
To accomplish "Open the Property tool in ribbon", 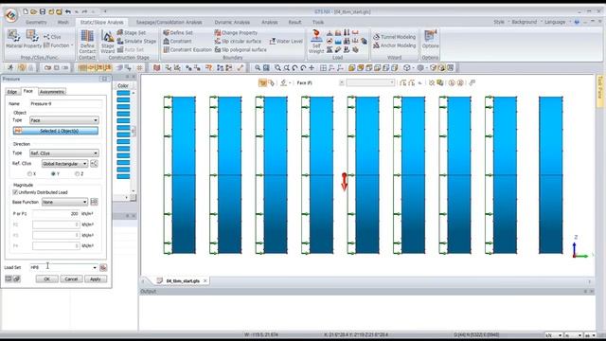I will pos(32,39).
